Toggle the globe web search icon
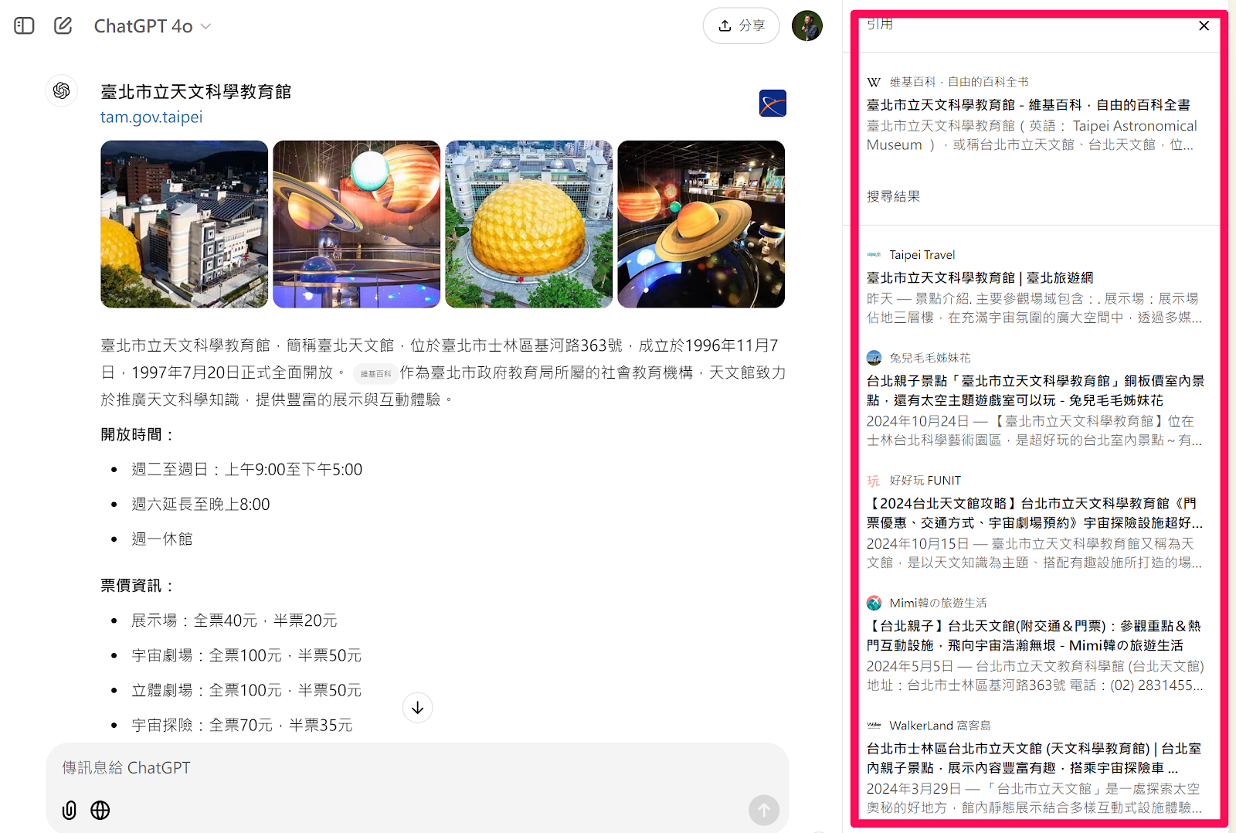1236x833 pixels. tap(100, 810)
